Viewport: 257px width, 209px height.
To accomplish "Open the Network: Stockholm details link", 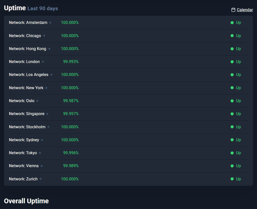I will pos(29,127).
